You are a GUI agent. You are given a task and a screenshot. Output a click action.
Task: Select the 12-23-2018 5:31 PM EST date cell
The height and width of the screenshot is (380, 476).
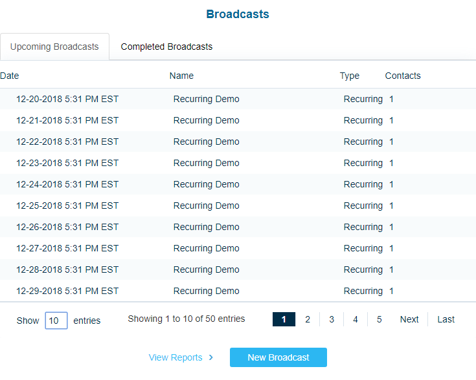pyautogui.click(x=67, y=163)
